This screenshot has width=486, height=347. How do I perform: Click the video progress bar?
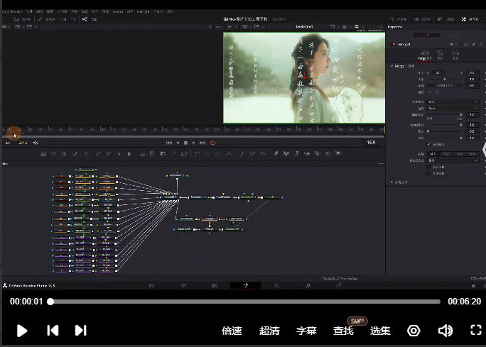point(245,302)
